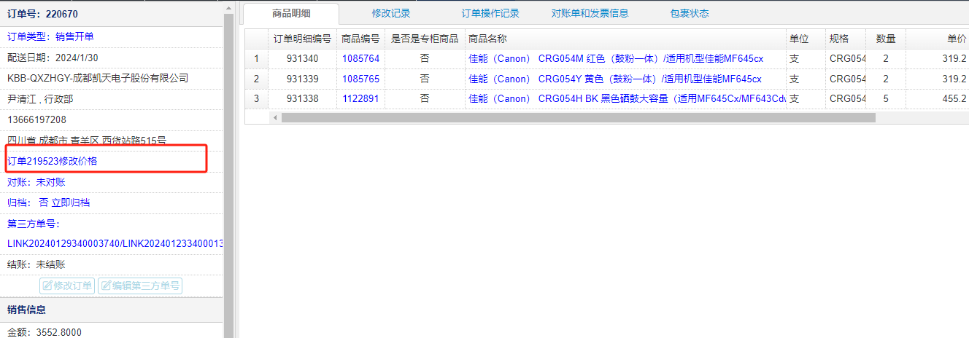Click the horizontal scrollbar thumb in table
Viewport: 969px width, 338px height.
click(578, 117)
